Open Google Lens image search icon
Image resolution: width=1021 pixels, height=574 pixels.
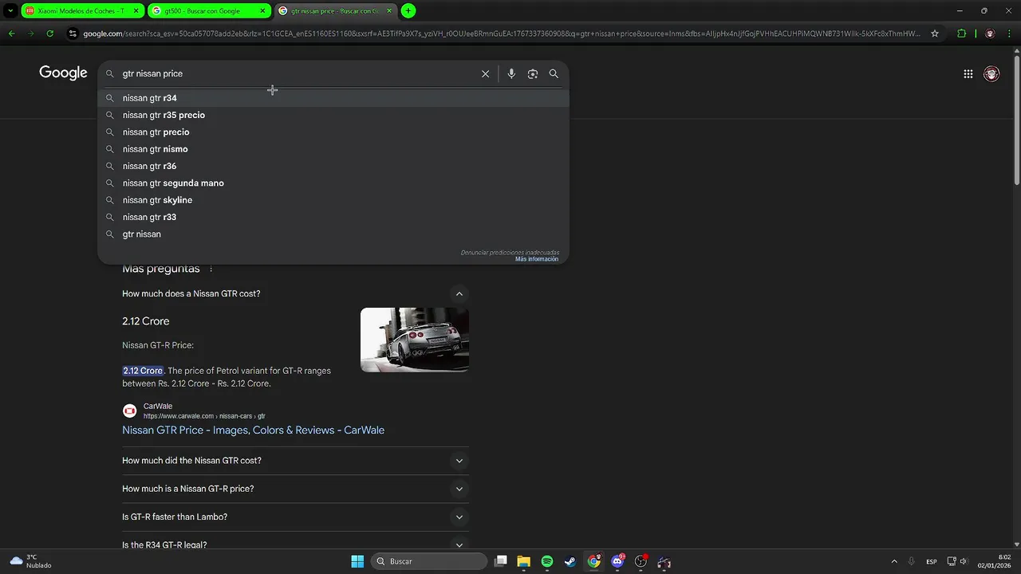(x=533, y=73)
